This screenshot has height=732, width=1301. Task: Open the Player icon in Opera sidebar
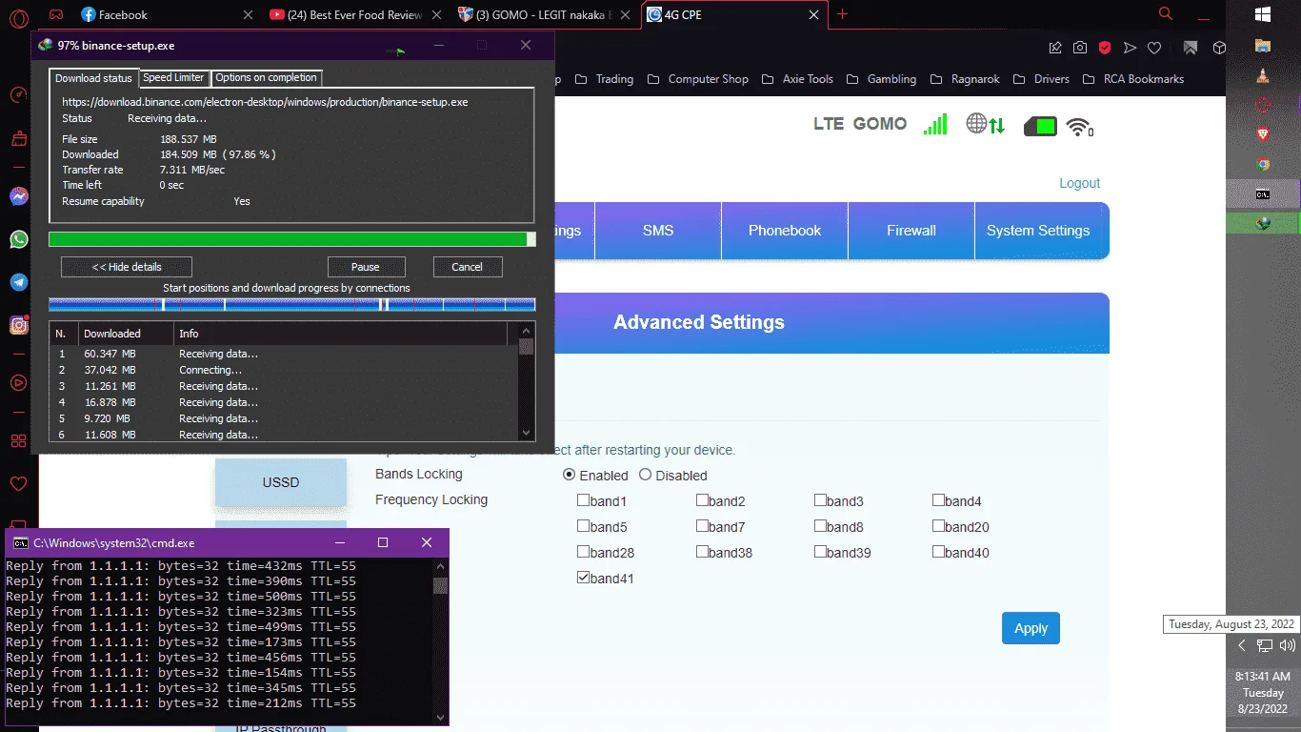pos(18,383)
